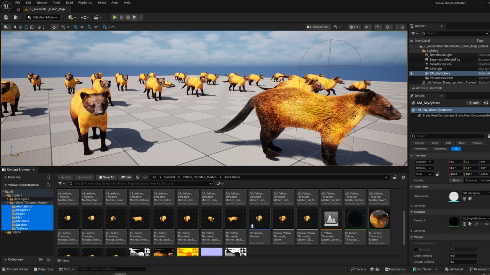This screenshot has width=490, height=275.
Task: Browse to SM_SkySphere asset in Content Browser
Action: coord(470,199)
